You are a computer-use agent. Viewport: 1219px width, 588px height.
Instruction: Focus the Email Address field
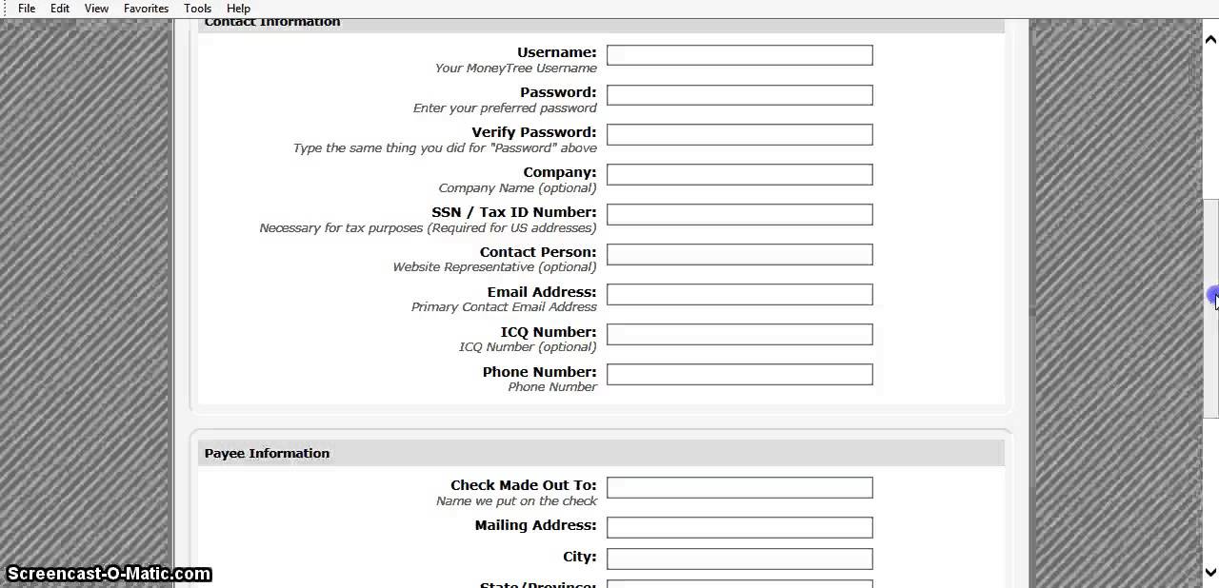coord(740,295)
